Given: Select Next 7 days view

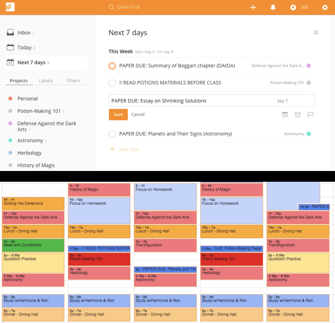Looking at the screenshot, I should pos(47,62).
